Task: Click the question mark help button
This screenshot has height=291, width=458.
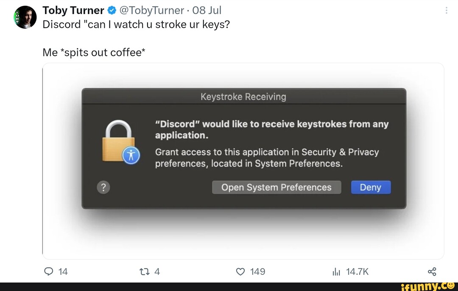Action: tap(103, 187)
